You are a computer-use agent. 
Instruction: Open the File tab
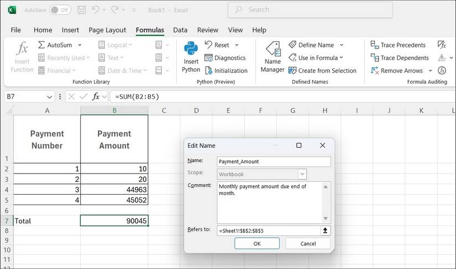(15, 30)
